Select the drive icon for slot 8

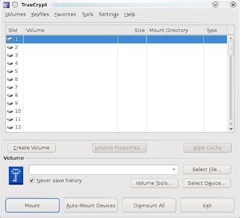(10, 95)
